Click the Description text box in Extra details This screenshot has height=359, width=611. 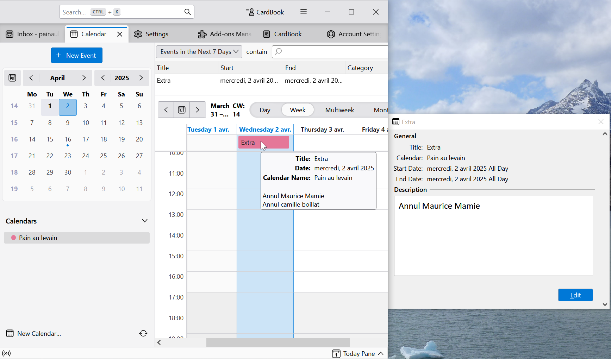[x=493, y=236]
